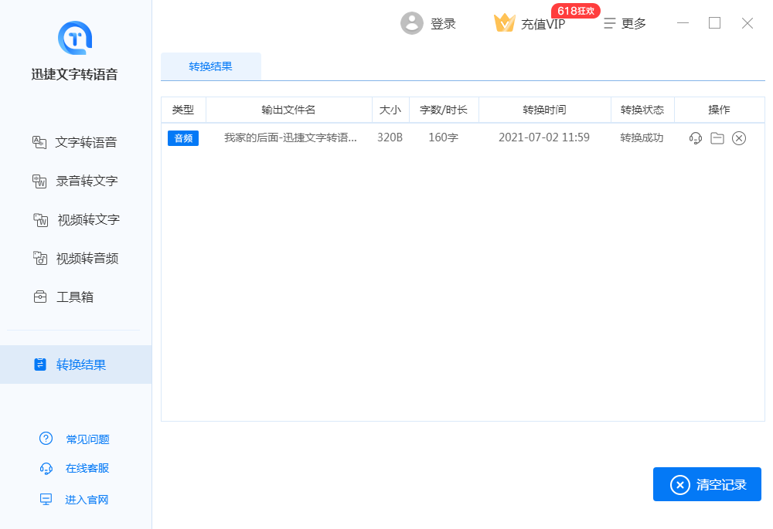Open 录音转文字 in the sidebar

pos(87,181)
